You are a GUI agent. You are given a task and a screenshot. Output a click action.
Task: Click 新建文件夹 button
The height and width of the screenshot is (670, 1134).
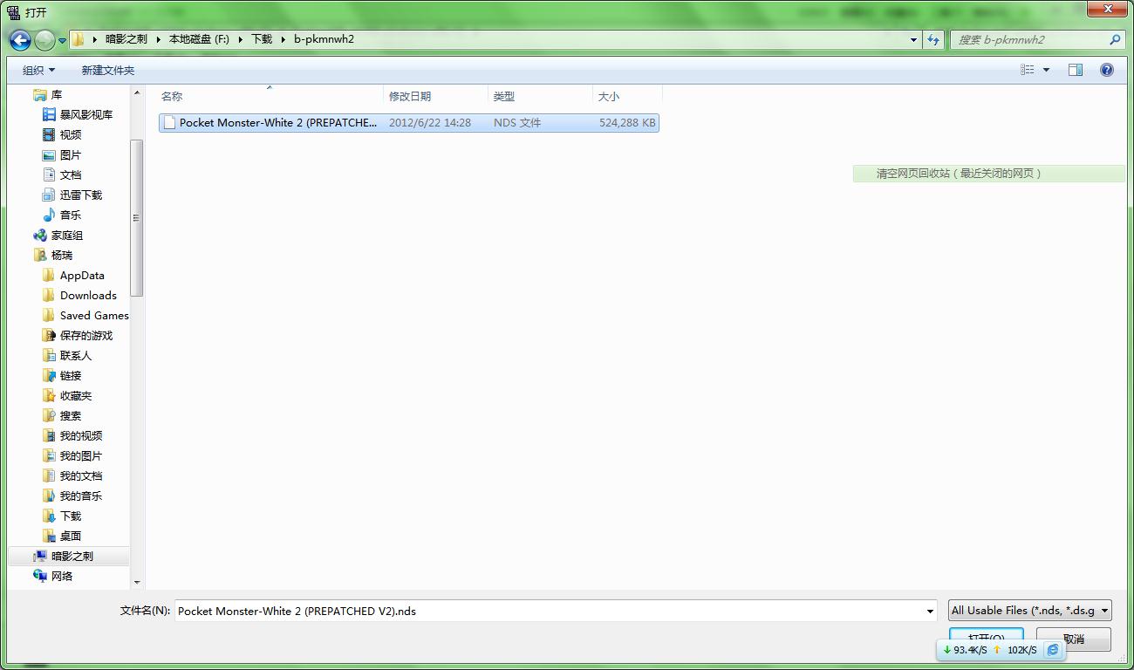point(108,70)
